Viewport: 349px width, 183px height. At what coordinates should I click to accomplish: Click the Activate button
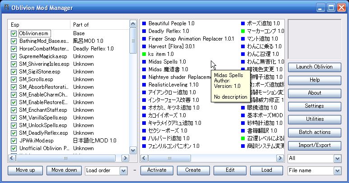click(157, 170)
